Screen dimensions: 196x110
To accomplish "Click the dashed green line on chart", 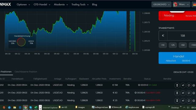I will pyautogui.click(x=130, y=31).
